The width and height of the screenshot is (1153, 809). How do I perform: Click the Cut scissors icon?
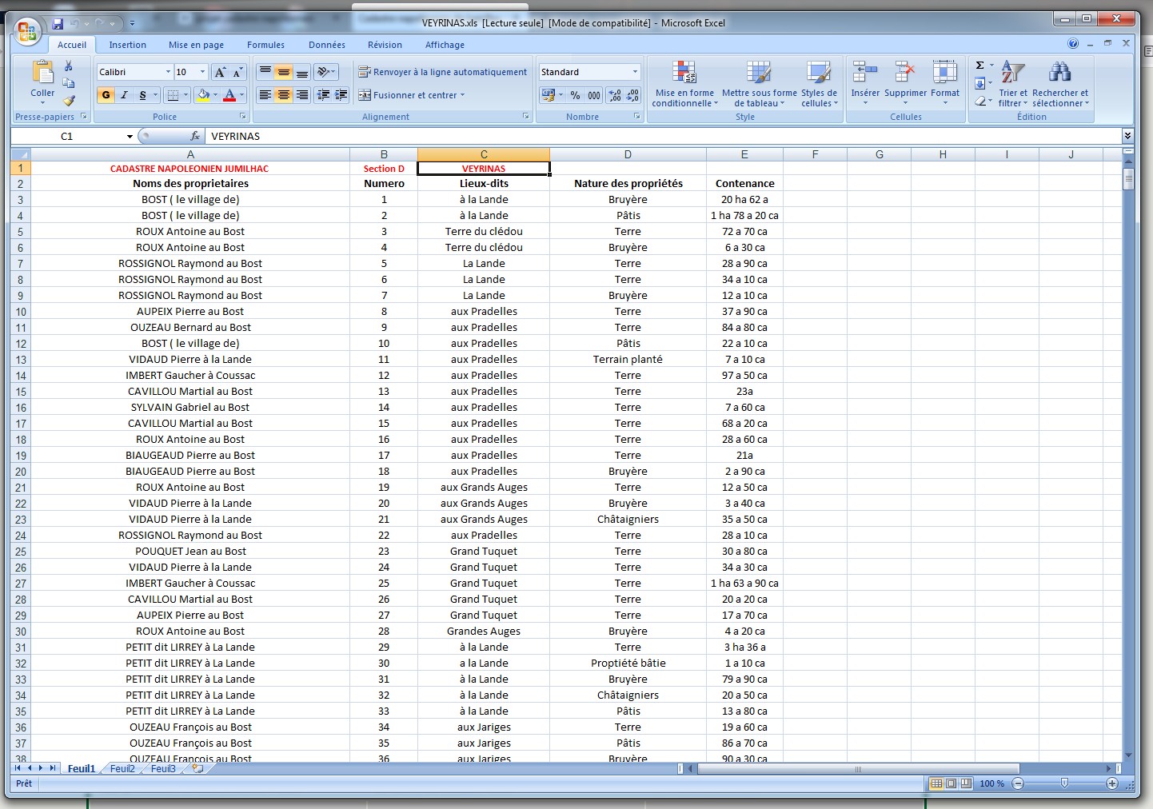point(69,66)
